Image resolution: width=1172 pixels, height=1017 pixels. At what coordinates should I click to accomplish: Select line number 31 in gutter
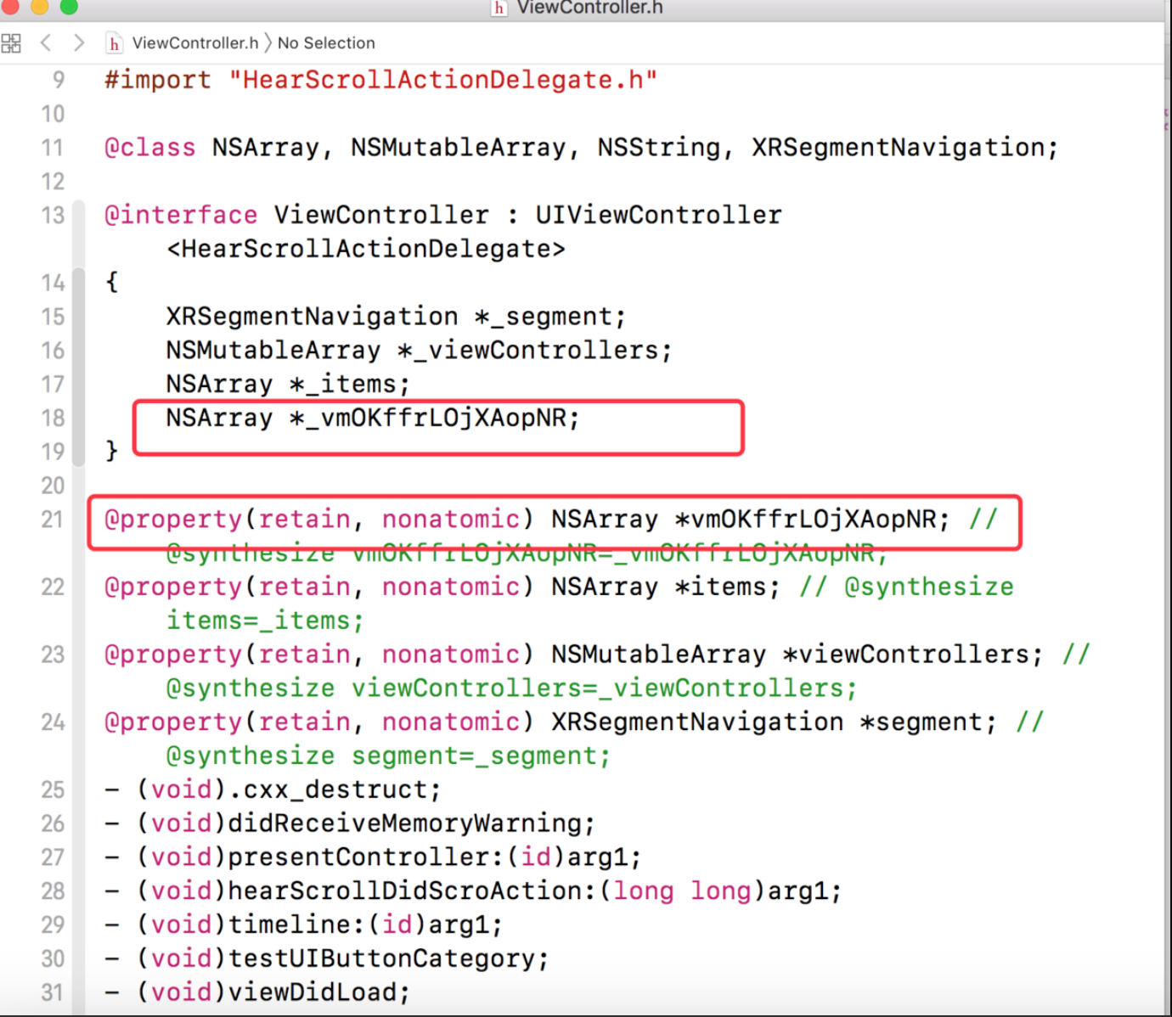point(53,992)
